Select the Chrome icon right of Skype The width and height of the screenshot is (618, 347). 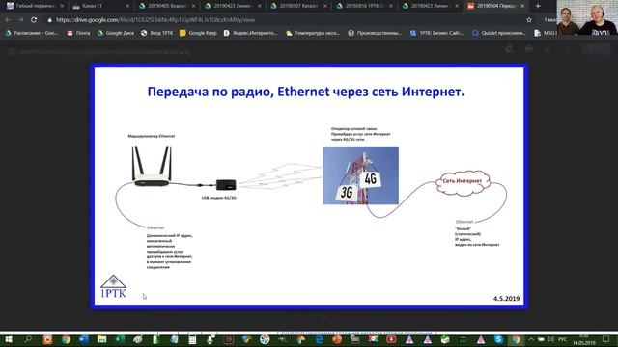[x=517, y=339]
